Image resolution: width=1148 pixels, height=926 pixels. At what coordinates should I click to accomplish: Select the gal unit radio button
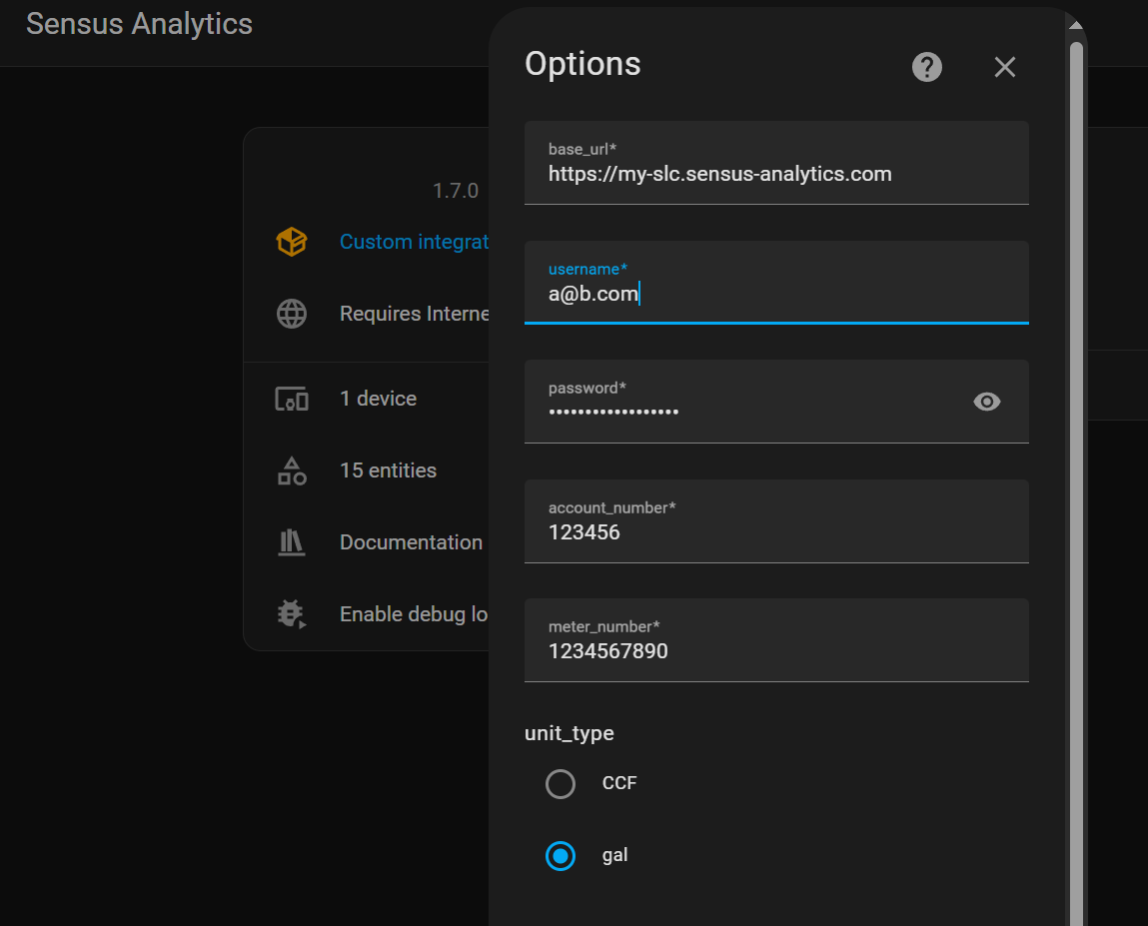(x=561, y=855)
